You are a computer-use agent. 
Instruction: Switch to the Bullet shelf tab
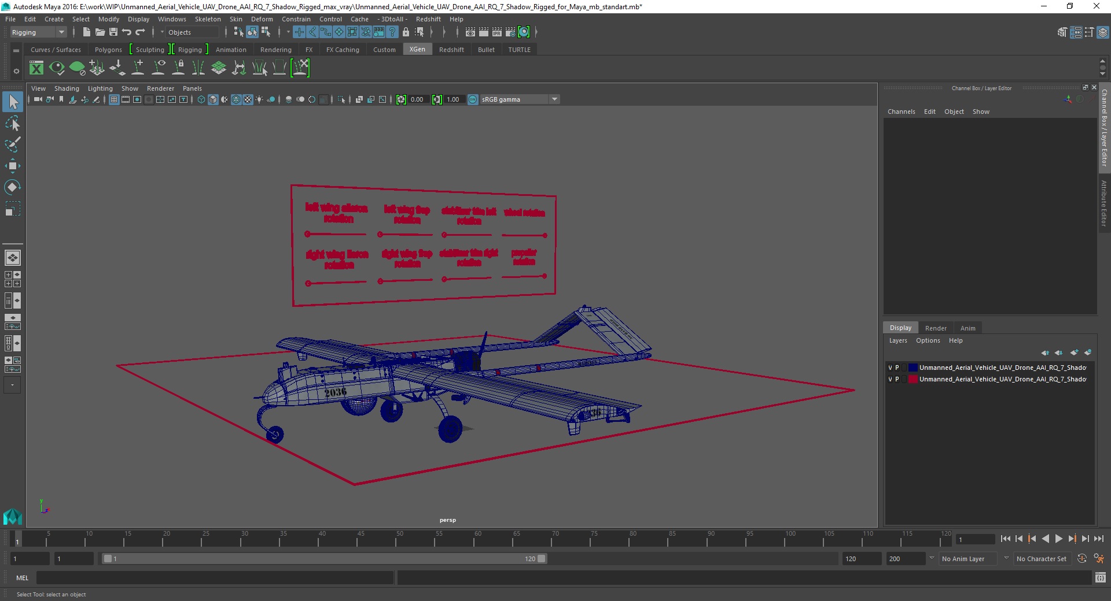pos(486,50)
